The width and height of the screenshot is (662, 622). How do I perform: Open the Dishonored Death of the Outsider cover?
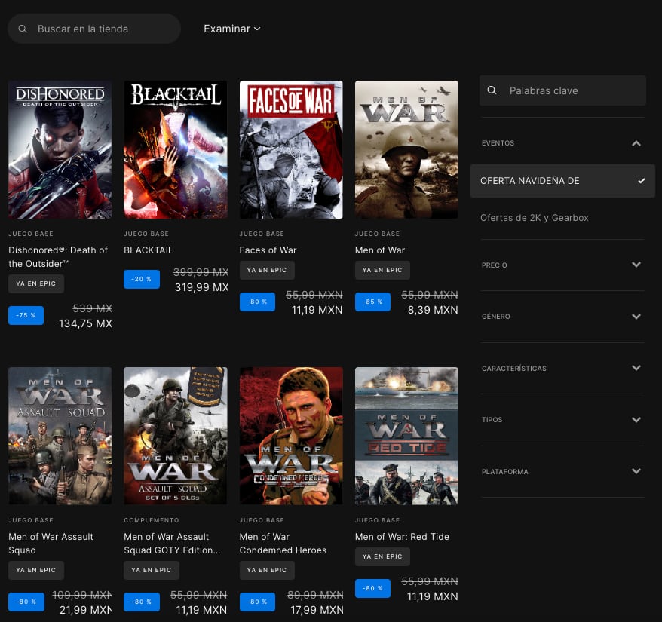click(60, 149)
